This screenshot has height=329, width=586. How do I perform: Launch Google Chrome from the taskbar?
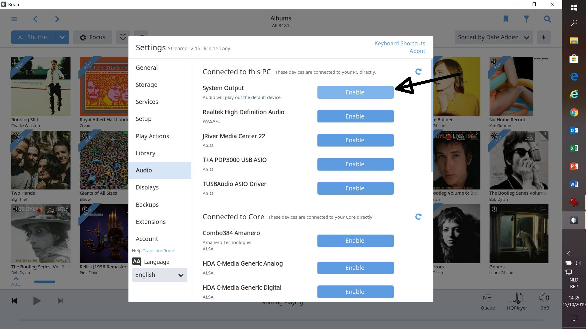click(x=574, y=113)
